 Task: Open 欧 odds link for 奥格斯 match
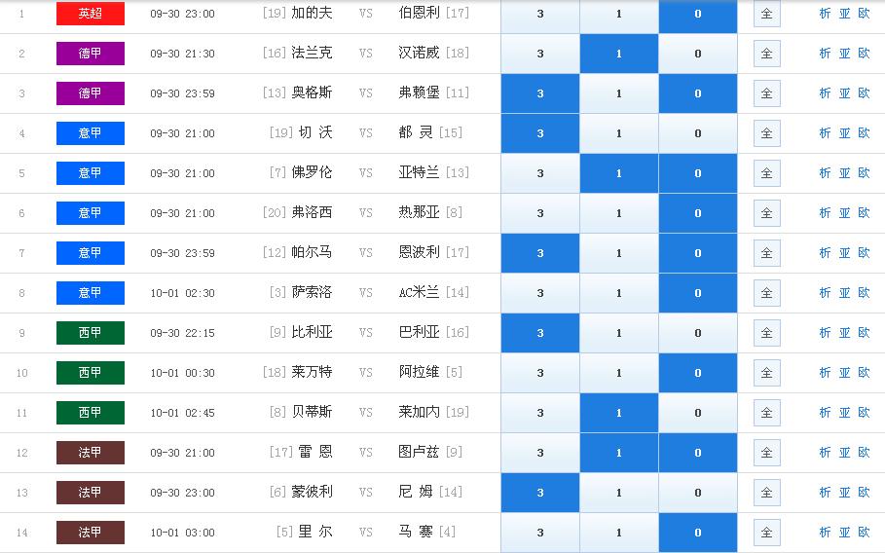coord(865,93)
